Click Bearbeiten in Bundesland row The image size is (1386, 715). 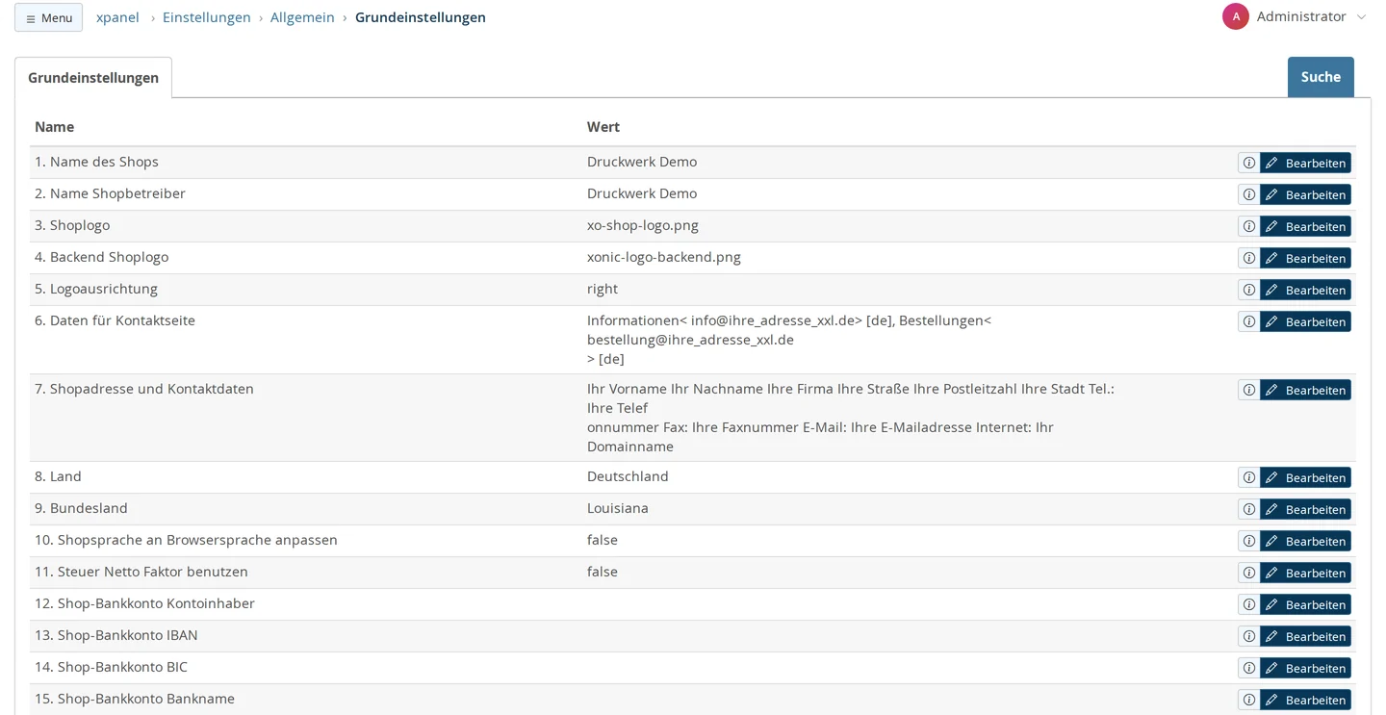pos(1305,509)
